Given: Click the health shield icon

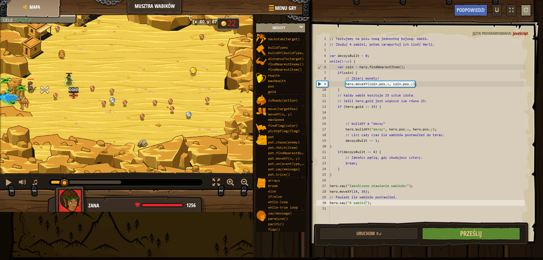Looking at the screenshot, I should click(261, 78).
